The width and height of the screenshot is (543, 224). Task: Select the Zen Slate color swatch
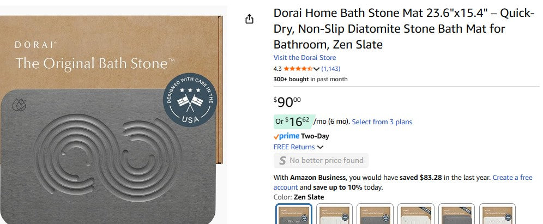click(x=294, y=214)
